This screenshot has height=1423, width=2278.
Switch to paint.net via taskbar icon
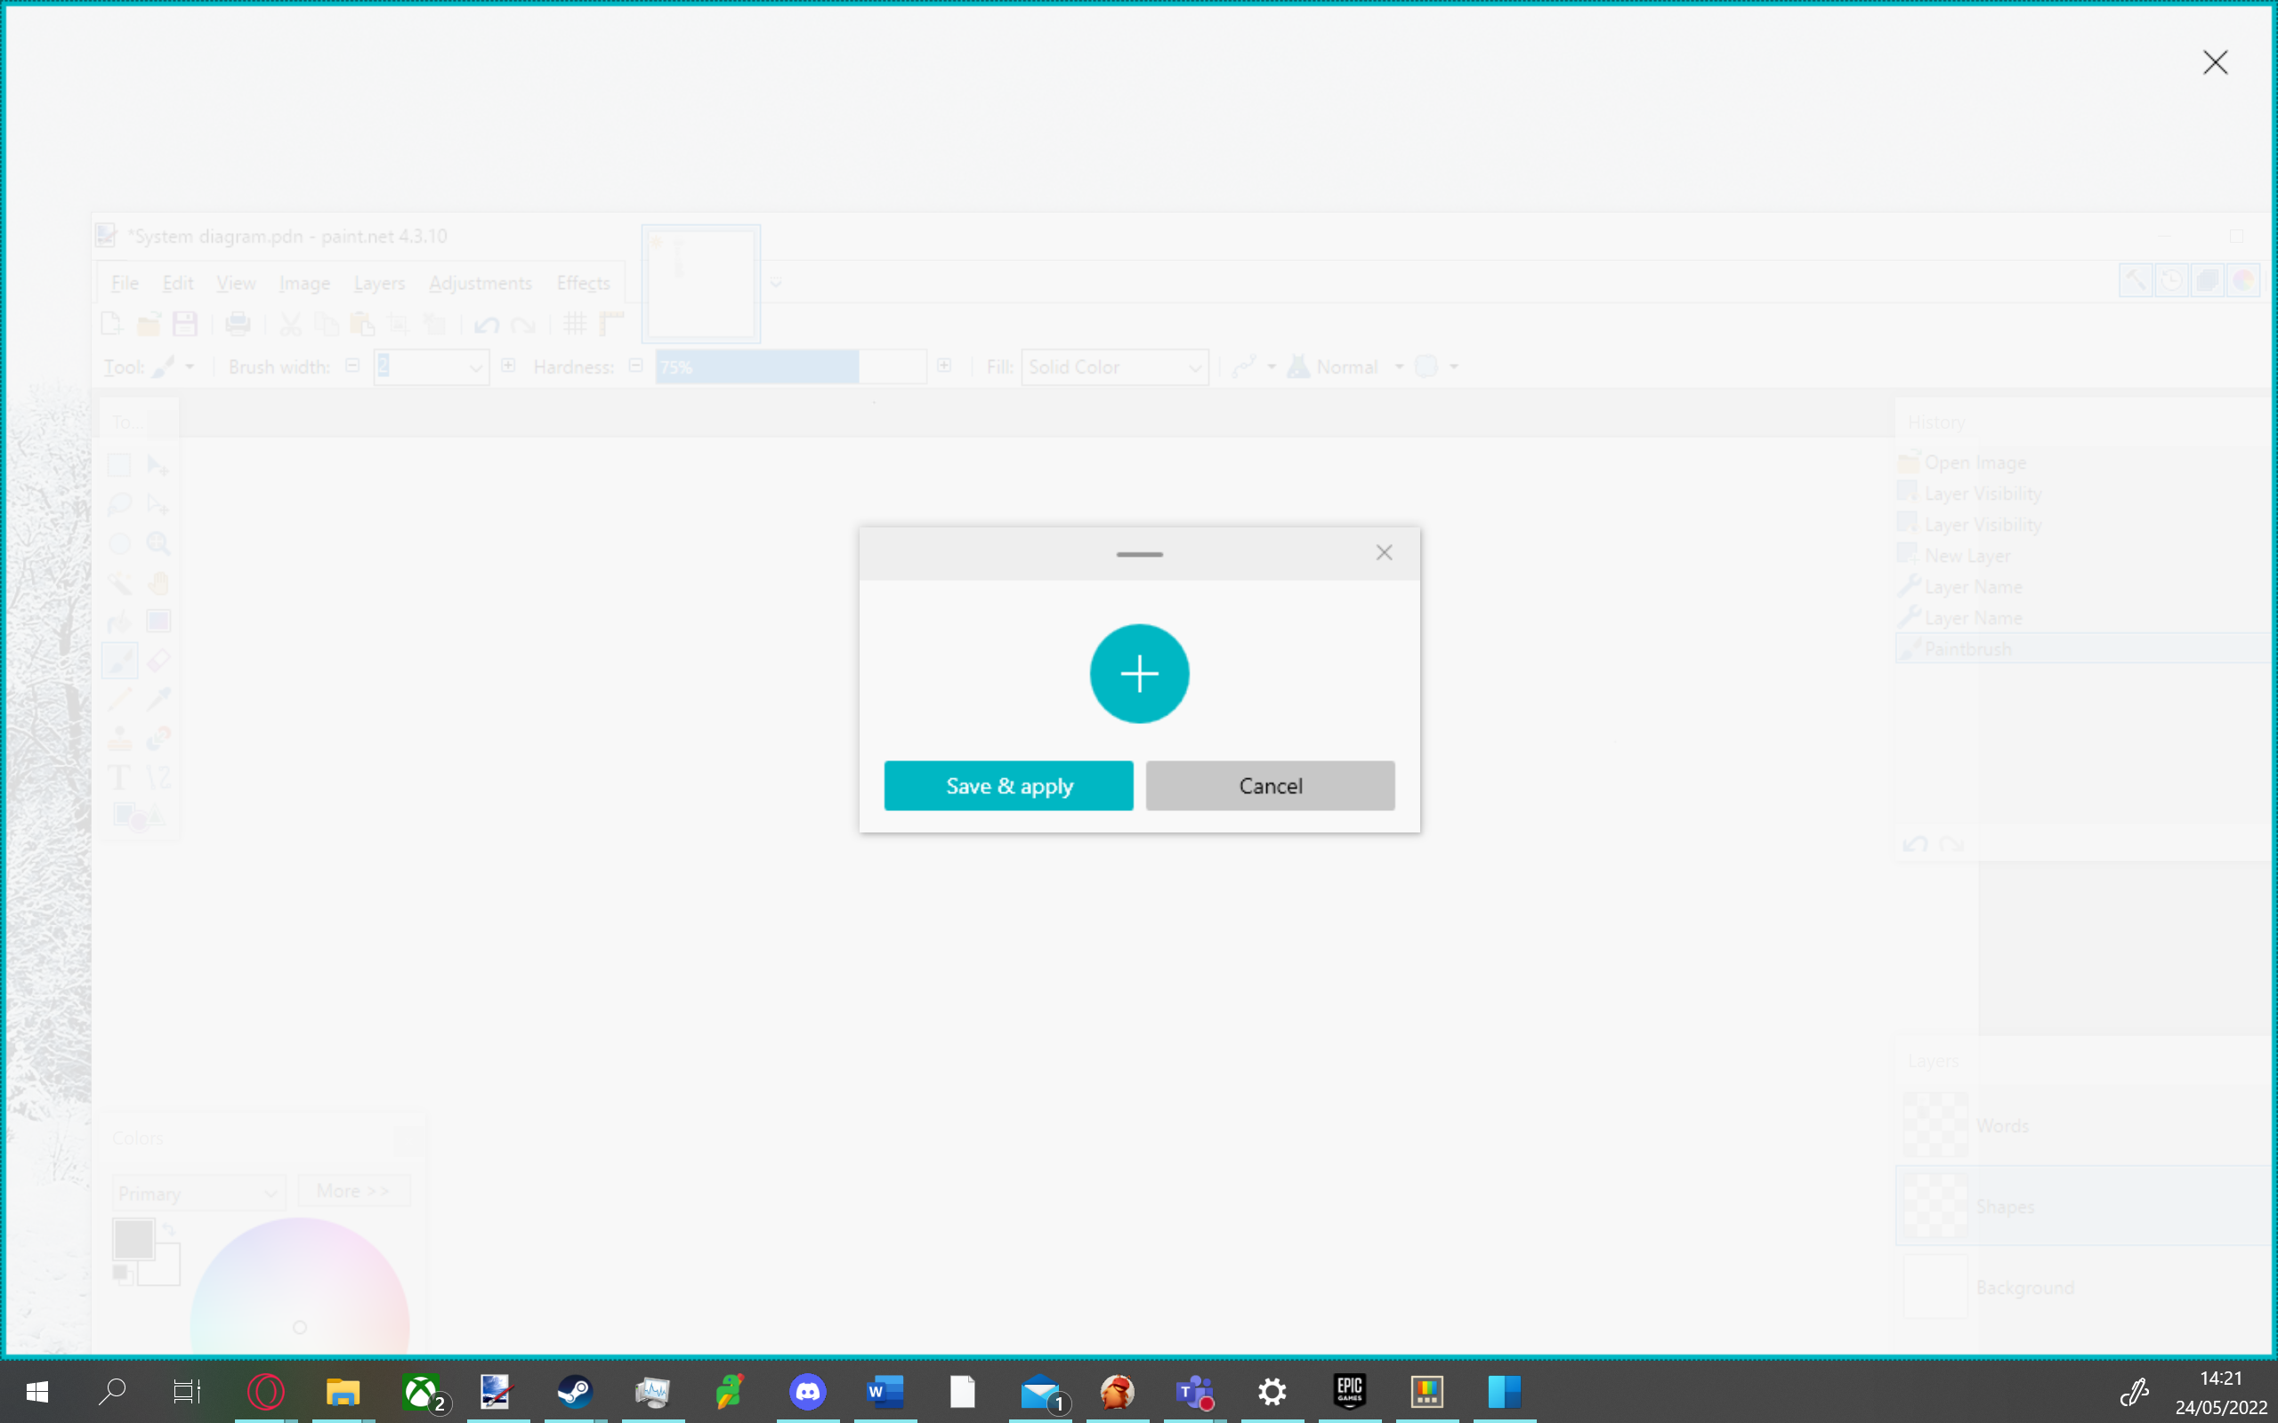click(496, 1391)
